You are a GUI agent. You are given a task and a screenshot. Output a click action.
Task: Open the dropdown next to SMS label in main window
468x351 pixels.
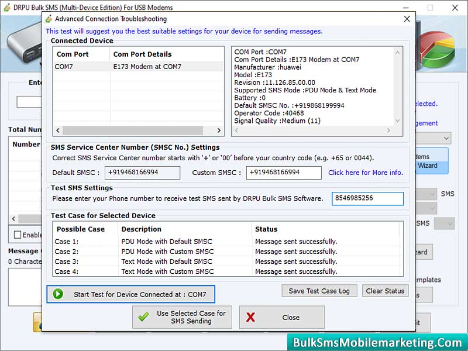coord(427,194)
